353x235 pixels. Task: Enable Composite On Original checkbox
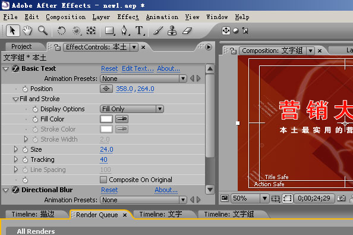click(103, 180)
